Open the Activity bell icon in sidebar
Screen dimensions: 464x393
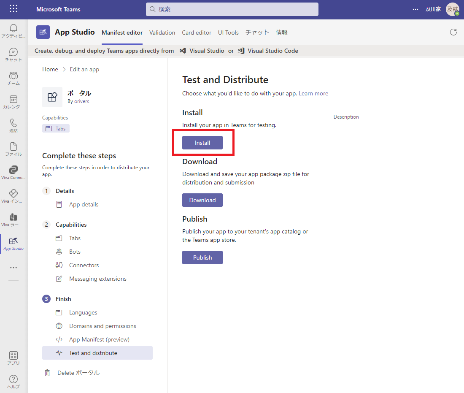coord(13,29)
